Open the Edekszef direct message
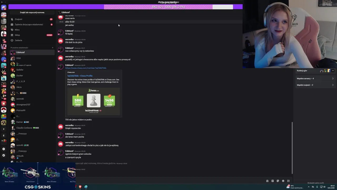This screenshot has width=337, height=190. 32,52
